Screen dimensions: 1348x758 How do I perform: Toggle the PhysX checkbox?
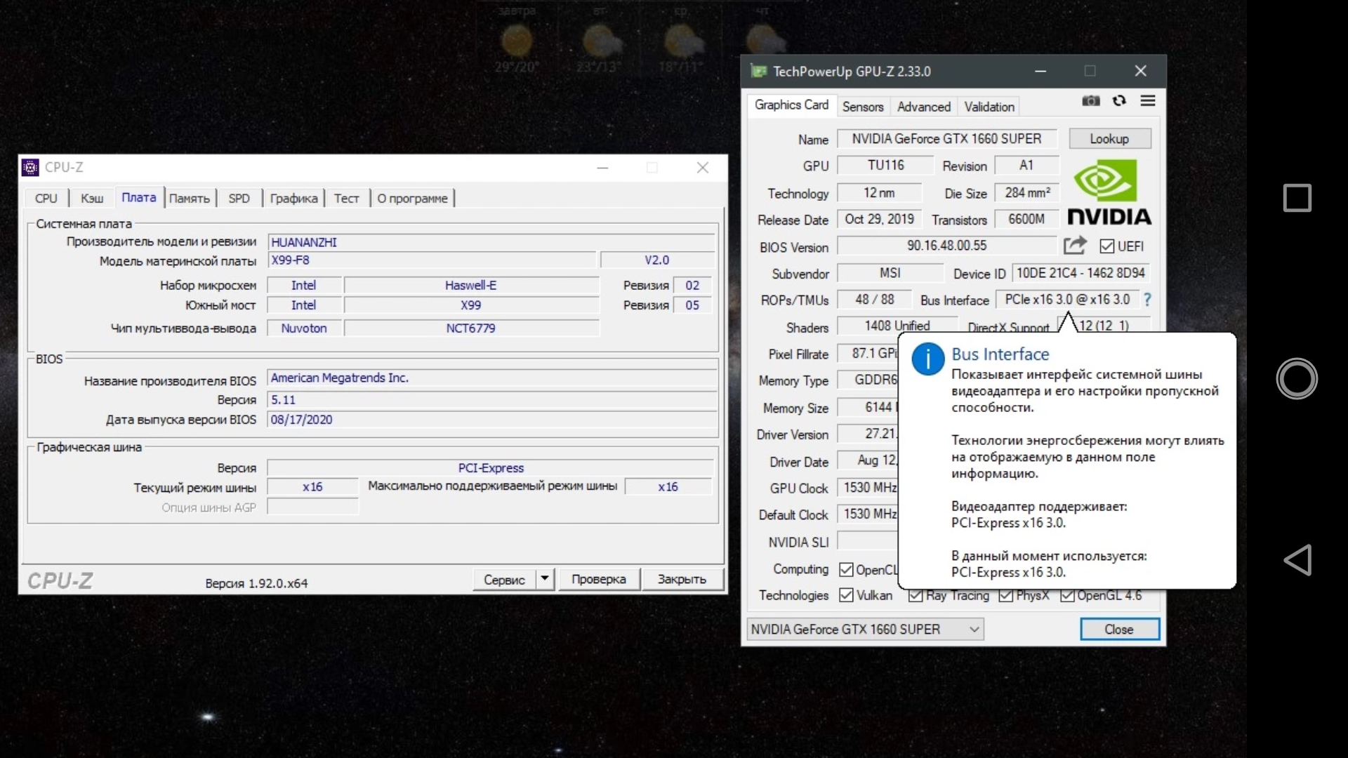pos(1006,596)
